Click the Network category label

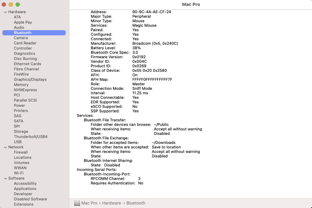(x=16, y=147)
